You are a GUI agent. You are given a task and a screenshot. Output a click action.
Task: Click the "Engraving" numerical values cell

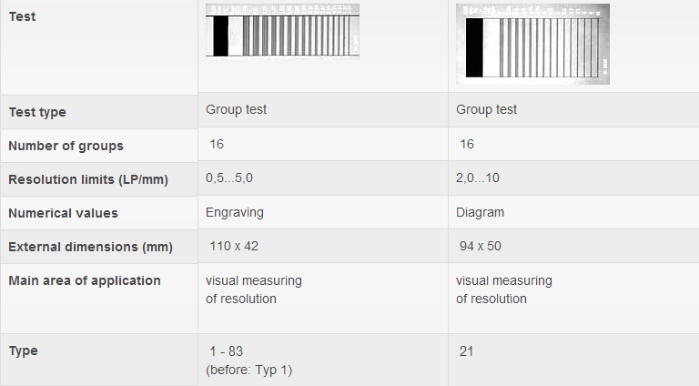coord(235,212)
